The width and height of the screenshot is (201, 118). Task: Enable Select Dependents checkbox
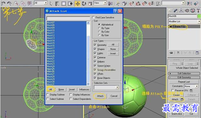(x=71, y=99)
